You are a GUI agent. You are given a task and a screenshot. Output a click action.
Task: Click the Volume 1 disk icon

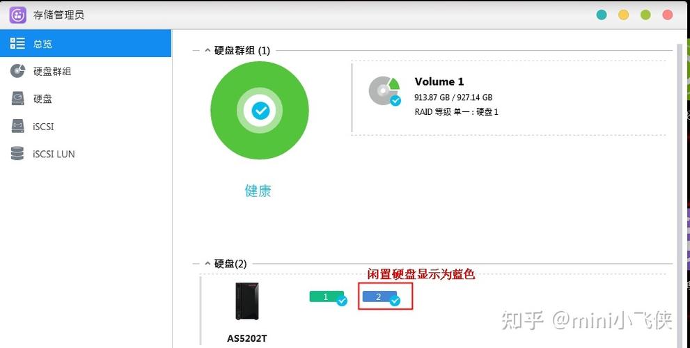click(384, 91)
